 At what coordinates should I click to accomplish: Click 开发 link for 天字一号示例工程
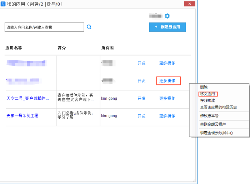[x=141, y=116]
